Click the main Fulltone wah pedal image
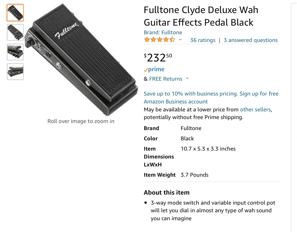Image resolution: width=297 pixels, height=232 pixels. point(81,60)
